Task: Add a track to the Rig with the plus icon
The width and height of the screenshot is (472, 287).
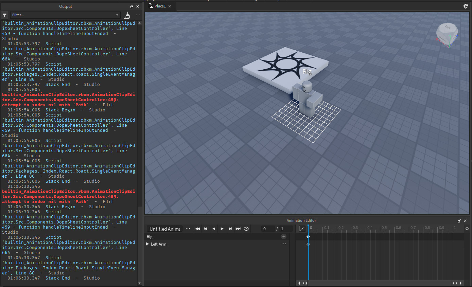Action: point(284,236)
